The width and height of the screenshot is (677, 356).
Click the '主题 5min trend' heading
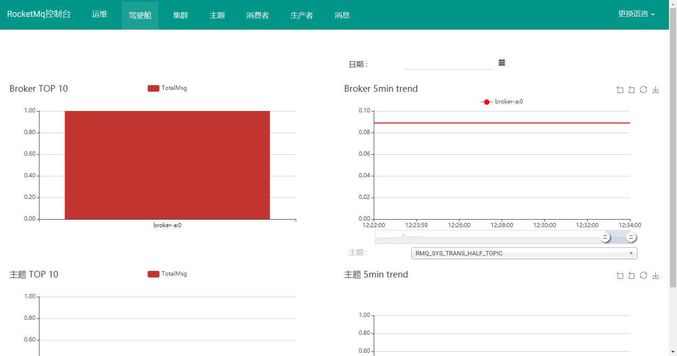[376, 274]
